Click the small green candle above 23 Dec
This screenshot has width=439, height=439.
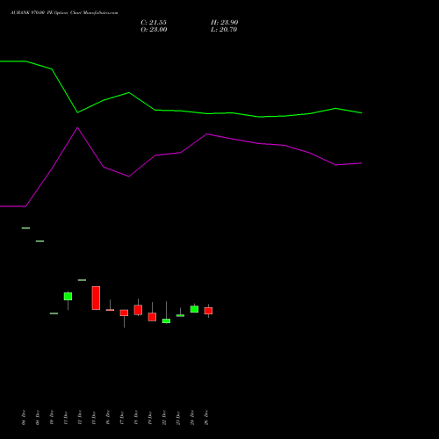[180, 315]
